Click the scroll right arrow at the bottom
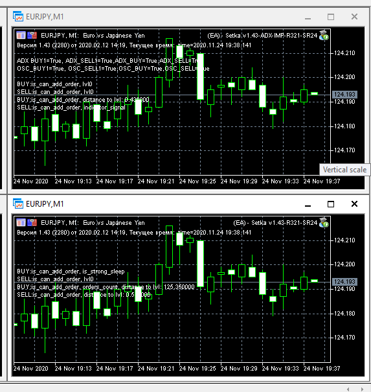371x392 pixels. (x=362, y=389)
